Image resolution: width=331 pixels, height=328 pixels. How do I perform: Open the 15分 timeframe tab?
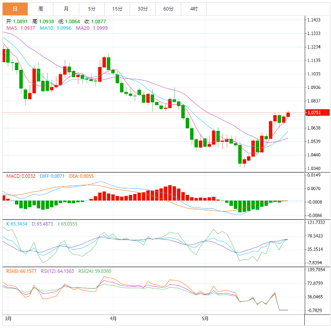coord(117,9)
